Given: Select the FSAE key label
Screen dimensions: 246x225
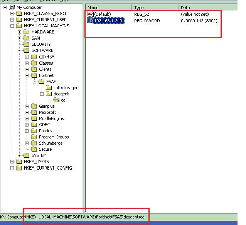Looking at the screenshot, I should click(51, 82).
